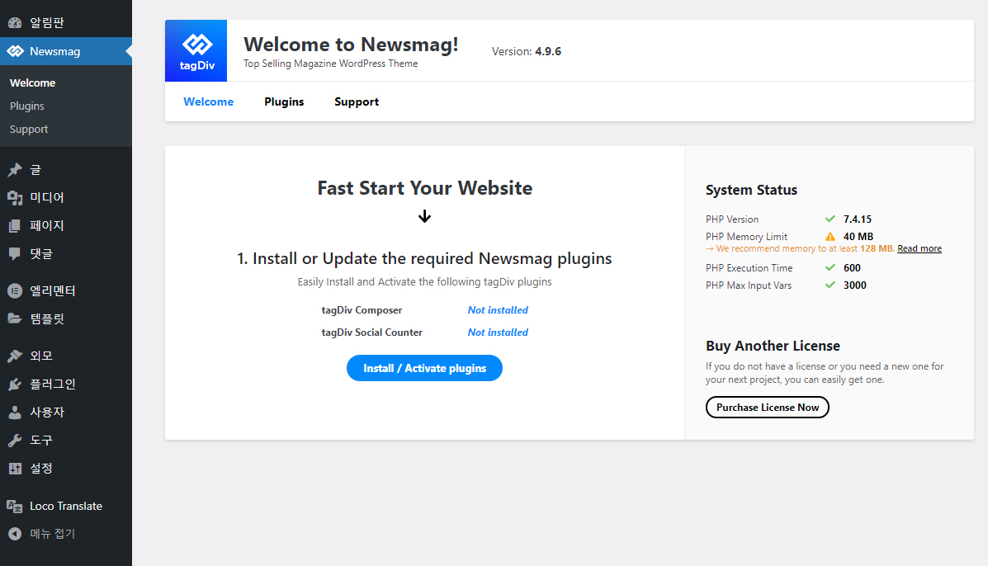Open the Welcome tab in the header
The width and height of the screenshot is (988, 566).
(209, 101)
